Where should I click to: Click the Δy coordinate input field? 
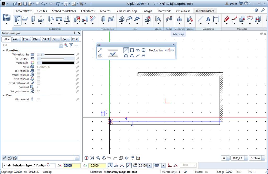[98, 165]
